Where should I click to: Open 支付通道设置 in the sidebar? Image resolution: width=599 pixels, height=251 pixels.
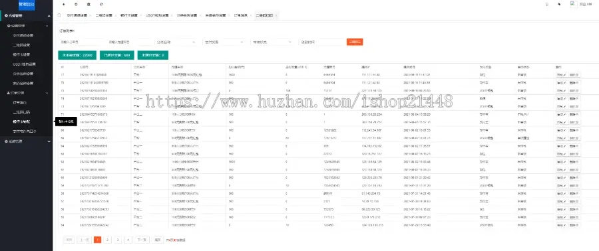tap(23, 35)
